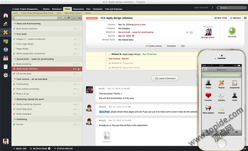Tap the Projects icon on the phone
The width and height of the screenshot is (248, 151).
click(221, 83)
